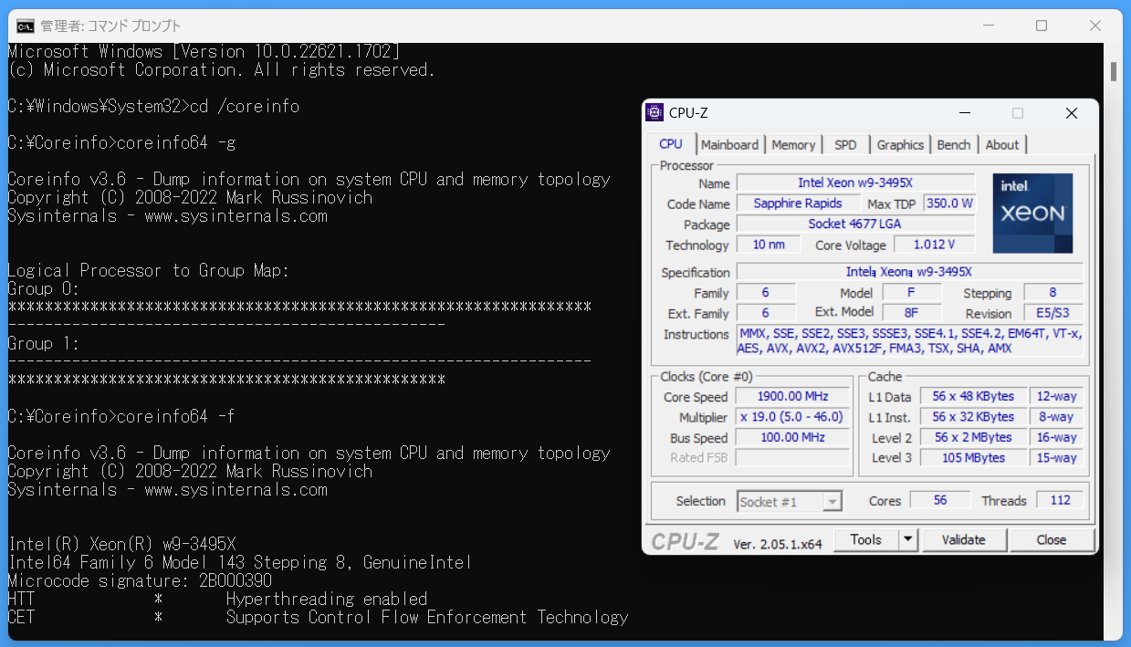
Task: Click the Multiplier value x 19.0
Action: pyautogui.click(x=793, y=417)
